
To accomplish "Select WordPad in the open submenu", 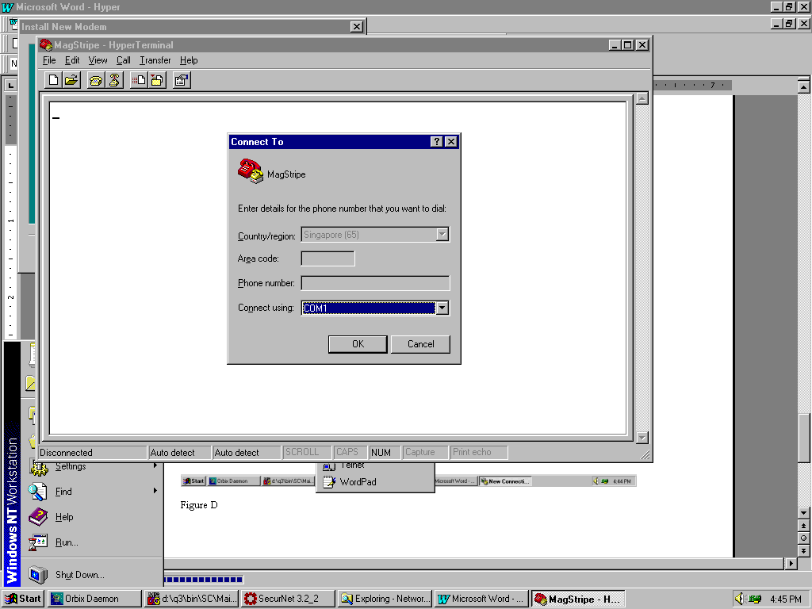I will (375, 481).
